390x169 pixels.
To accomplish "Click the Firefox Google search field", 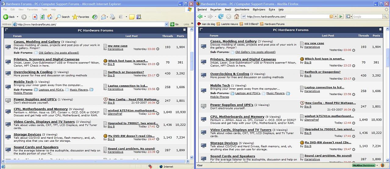I will 367,16.
